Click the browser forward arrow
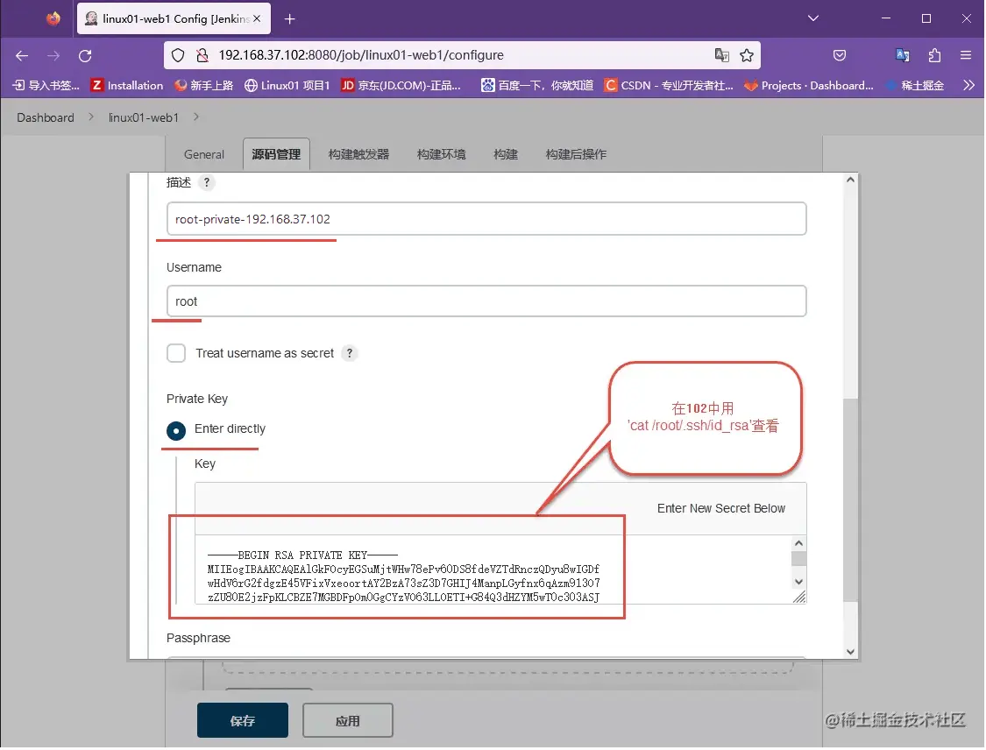 click(x=53, y=56)
